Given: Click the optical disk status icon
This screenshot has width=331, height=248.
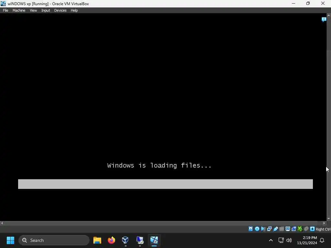Looking at the screenshot, I should (x=257, y=229).
